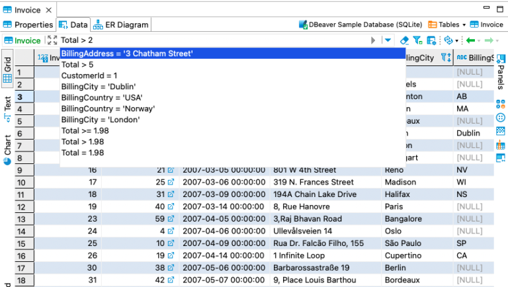Pick BillingCountry = 'USA' from the list
Viewport: 508px width, 287px height.
tap(233, 97)
